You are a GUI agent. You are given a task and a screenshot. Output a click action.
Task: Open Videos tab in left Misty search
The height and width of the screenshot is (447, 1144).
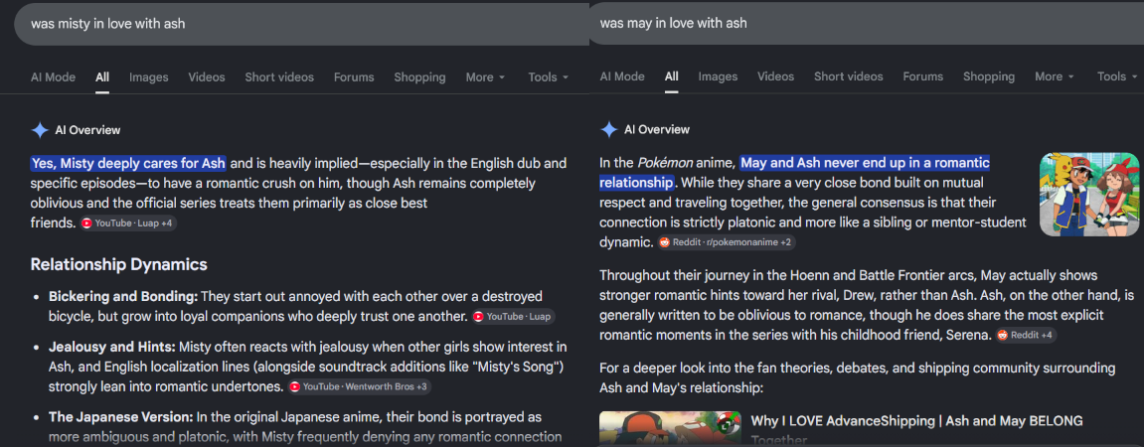pos(207,77)
